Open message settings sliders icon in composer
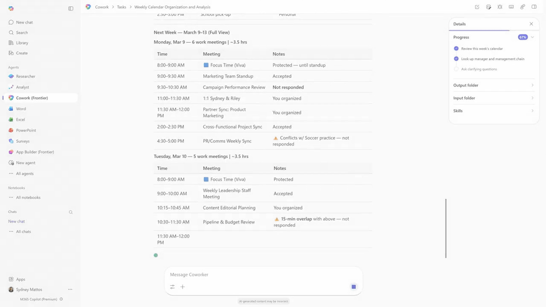Image resolution: width=546 pixels, height=307 pixels. [172, 287]
